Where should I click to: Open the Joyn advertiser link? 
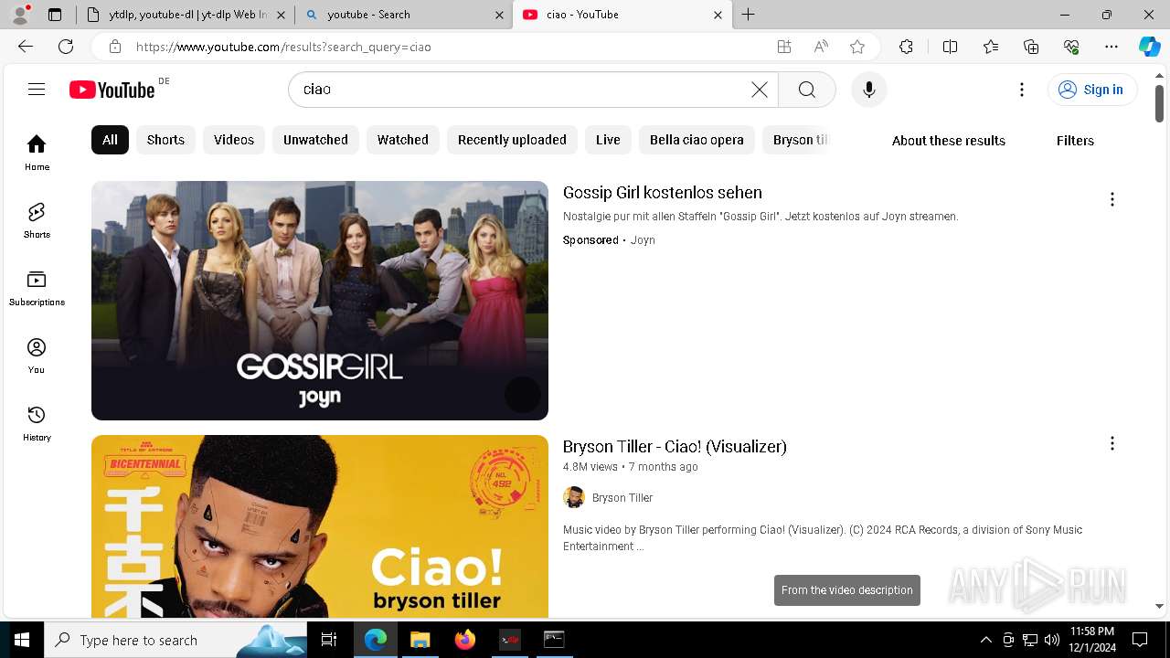click(x=643, y=240)
